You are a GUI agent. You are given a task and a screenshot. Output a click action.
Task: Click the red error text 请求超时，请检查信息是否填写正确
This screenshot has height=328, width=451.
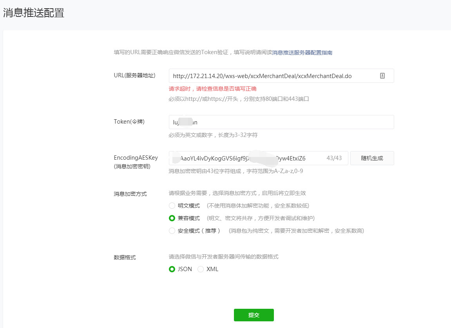click(x=212, y=89)
